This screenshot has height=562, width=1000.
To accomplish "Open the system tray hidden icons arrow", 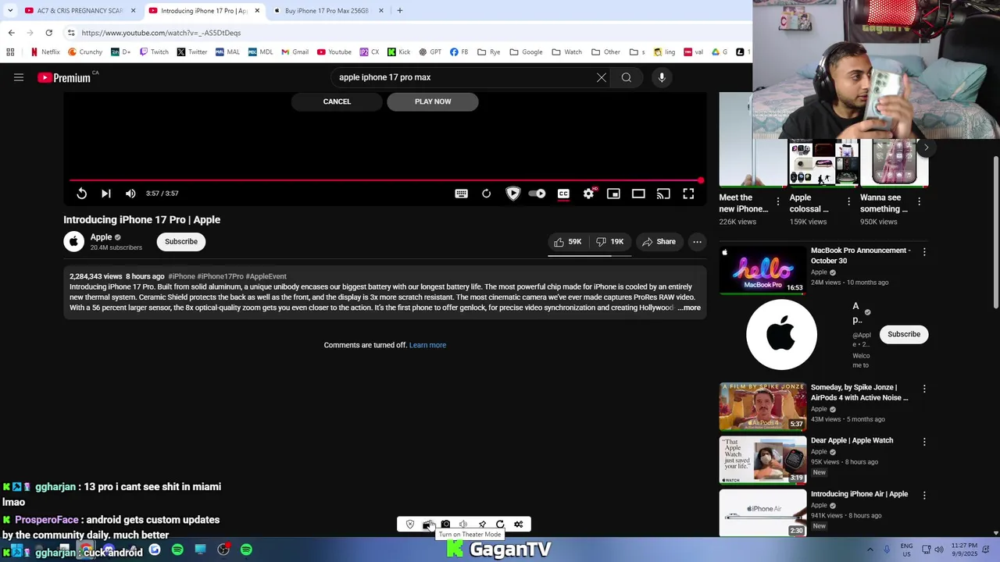I will 870,550.
